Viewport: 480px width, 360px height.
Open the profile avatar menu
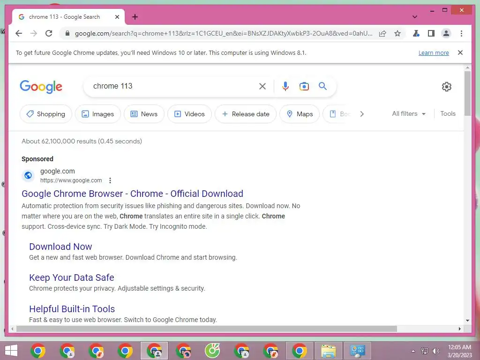point(446,33)
